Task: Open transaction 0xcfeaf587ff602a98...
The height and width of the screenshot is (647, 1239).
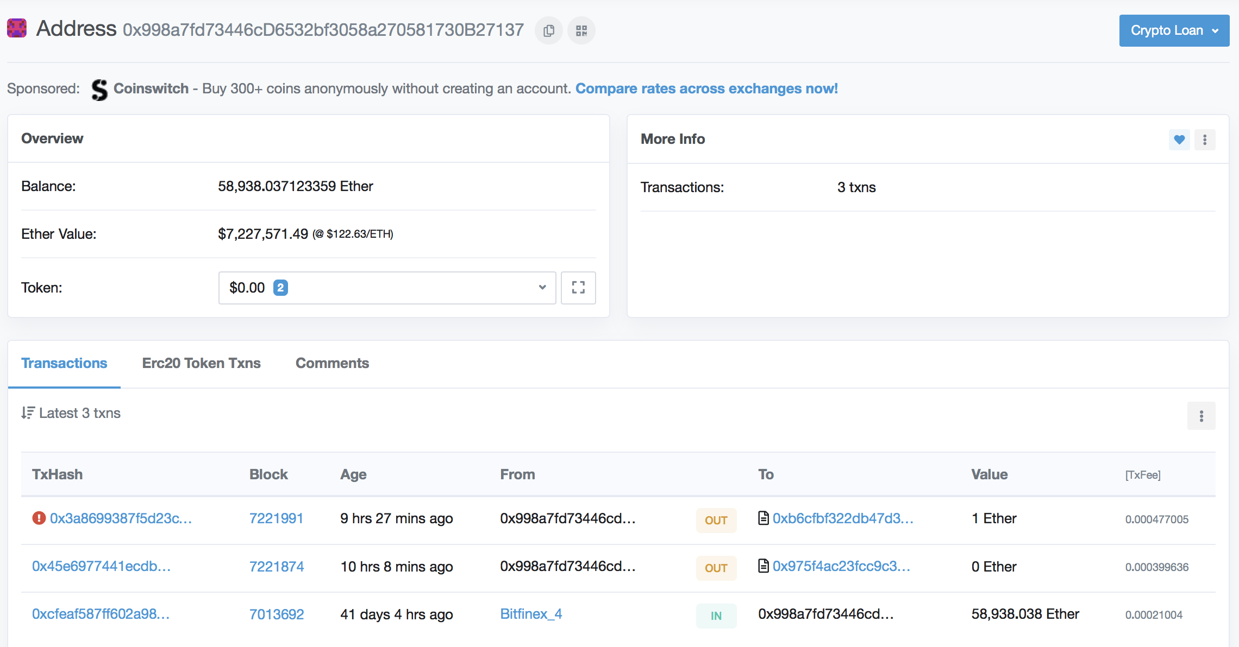Action: point(101,614)
